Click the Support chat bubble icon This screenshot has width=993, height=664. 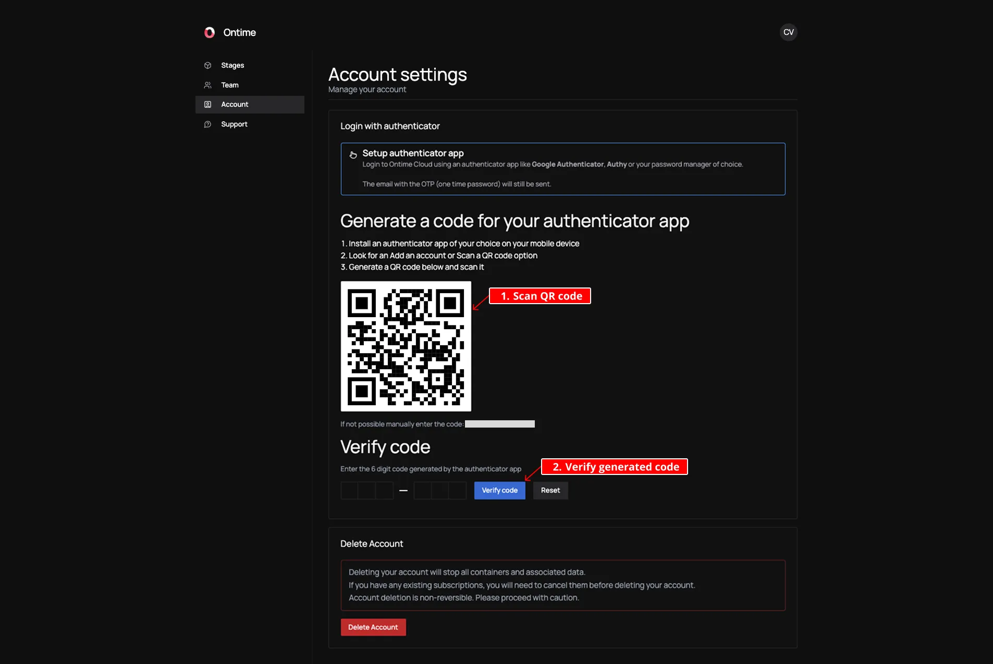[208, 124]
